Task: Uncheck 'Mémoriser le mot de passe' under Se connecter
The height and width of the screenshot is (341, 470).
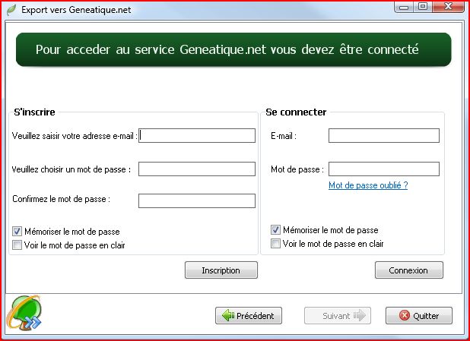Action: tap(275, 229)
